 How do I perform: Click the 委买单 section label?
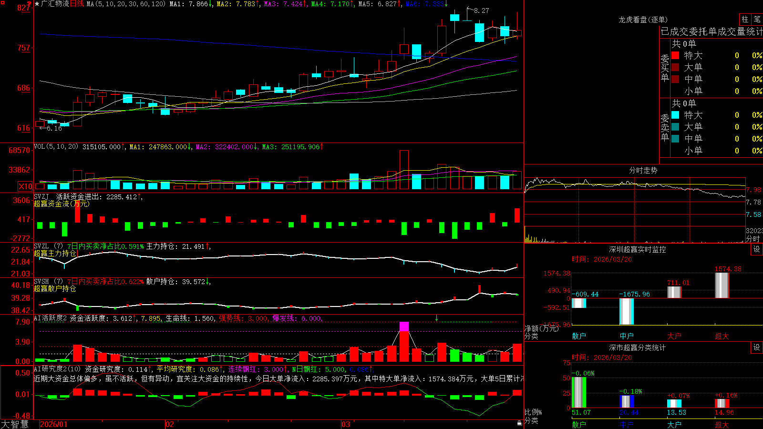[x=665, y=68]
